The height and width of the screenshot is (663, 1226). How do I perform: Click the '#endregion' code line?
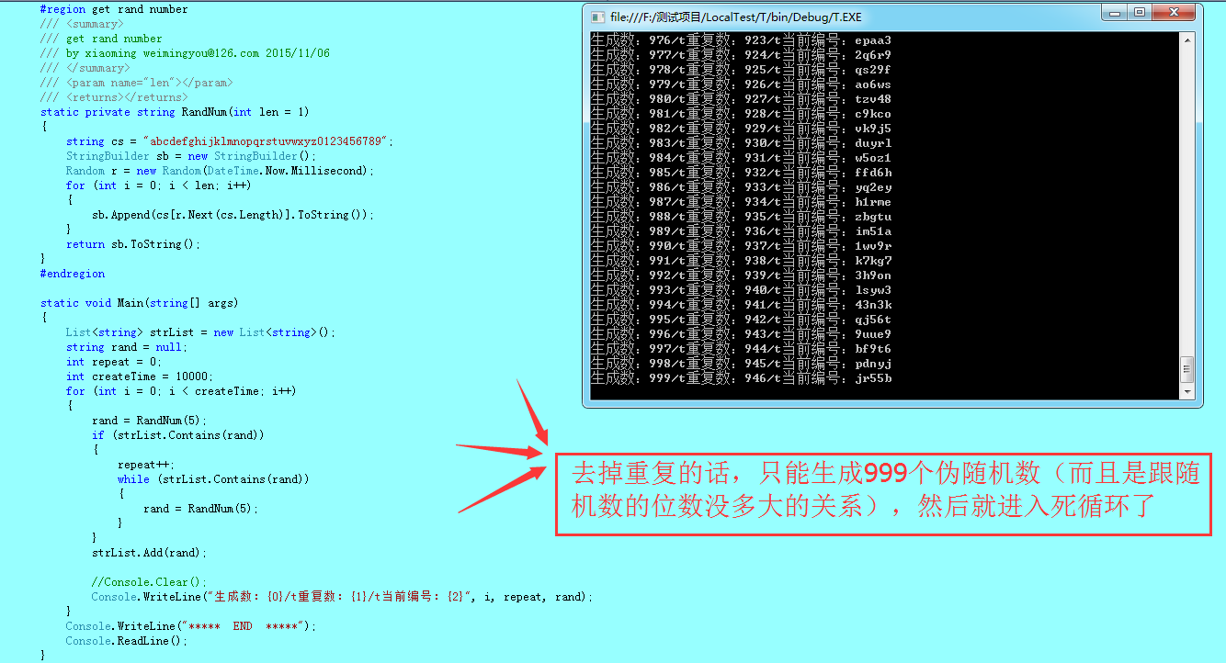(73, 274)
